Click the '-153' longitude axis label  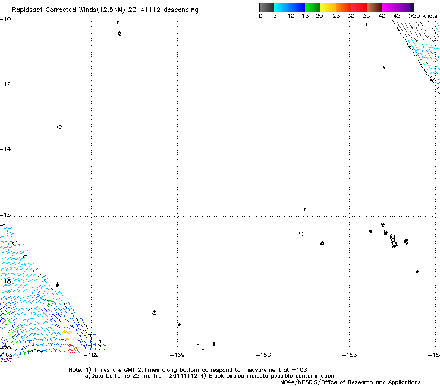tap(350, 355)
